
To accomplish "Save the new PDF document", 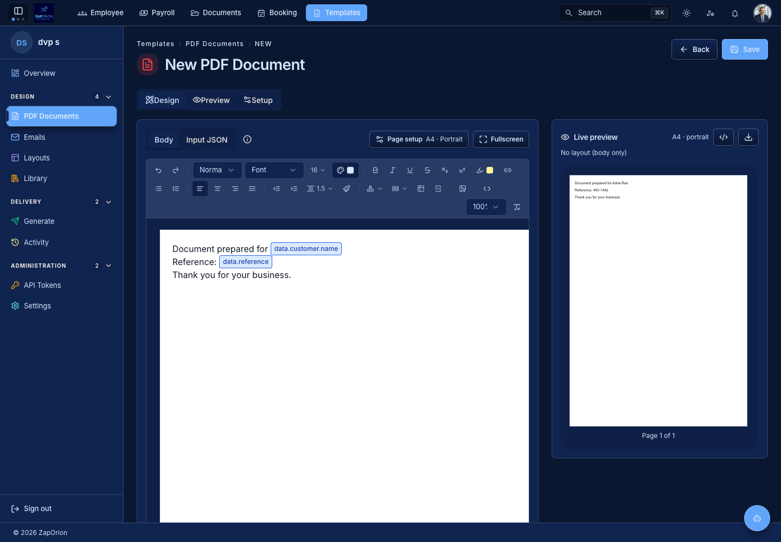I will (745, 49).
